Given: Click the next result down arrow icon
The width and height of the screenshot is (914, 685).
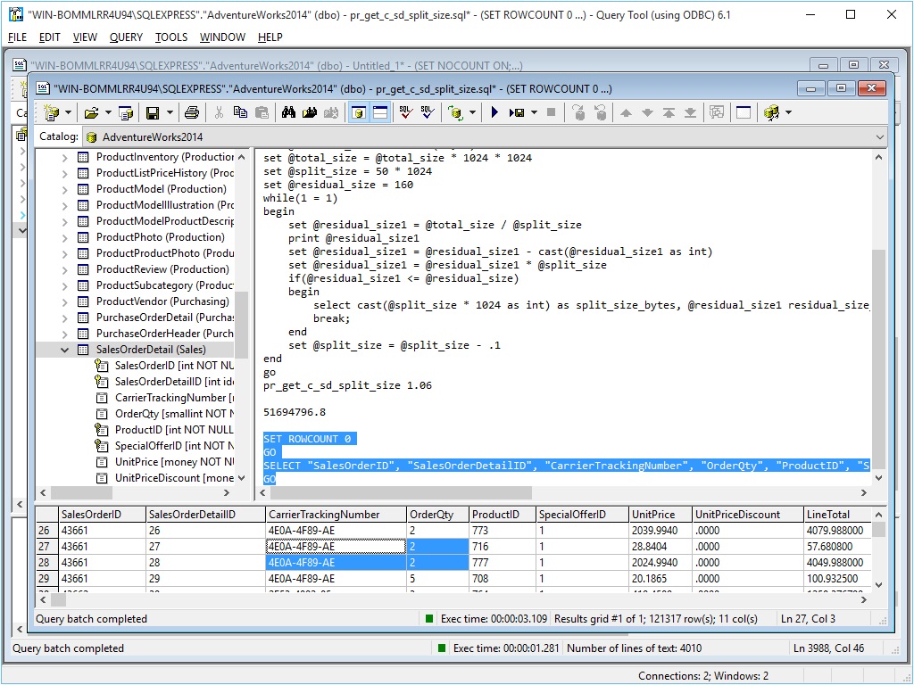Looking at the screenshot, I should pos(647,112).
